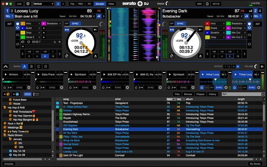Trigger the Scratch cue on right deck
Screen dimensions: 267x167
pos(207,33)
